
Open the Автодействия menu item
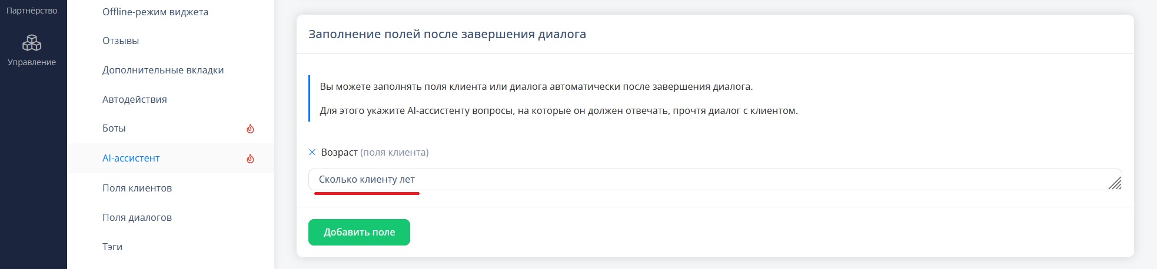135,99
